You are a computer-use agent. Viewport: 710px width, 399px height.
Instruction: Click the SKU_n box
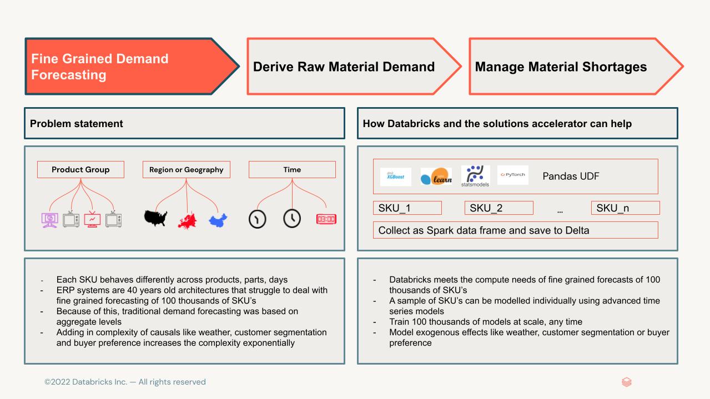tap(626, 208)
